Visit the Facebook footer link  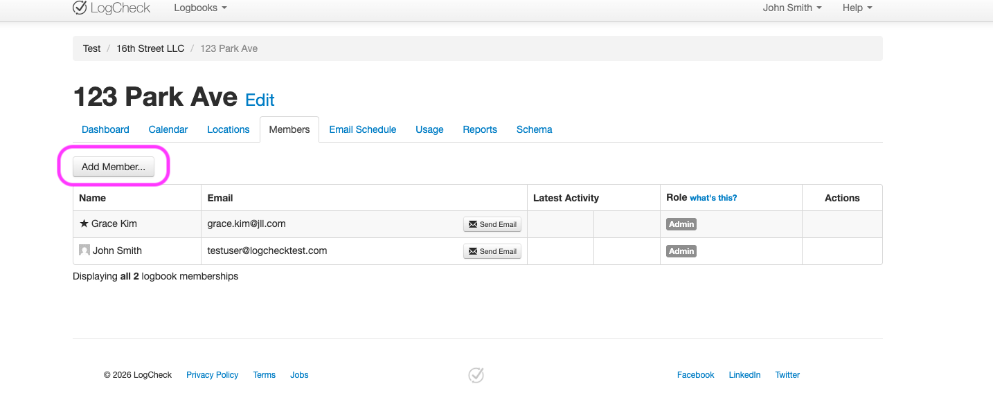695,375
